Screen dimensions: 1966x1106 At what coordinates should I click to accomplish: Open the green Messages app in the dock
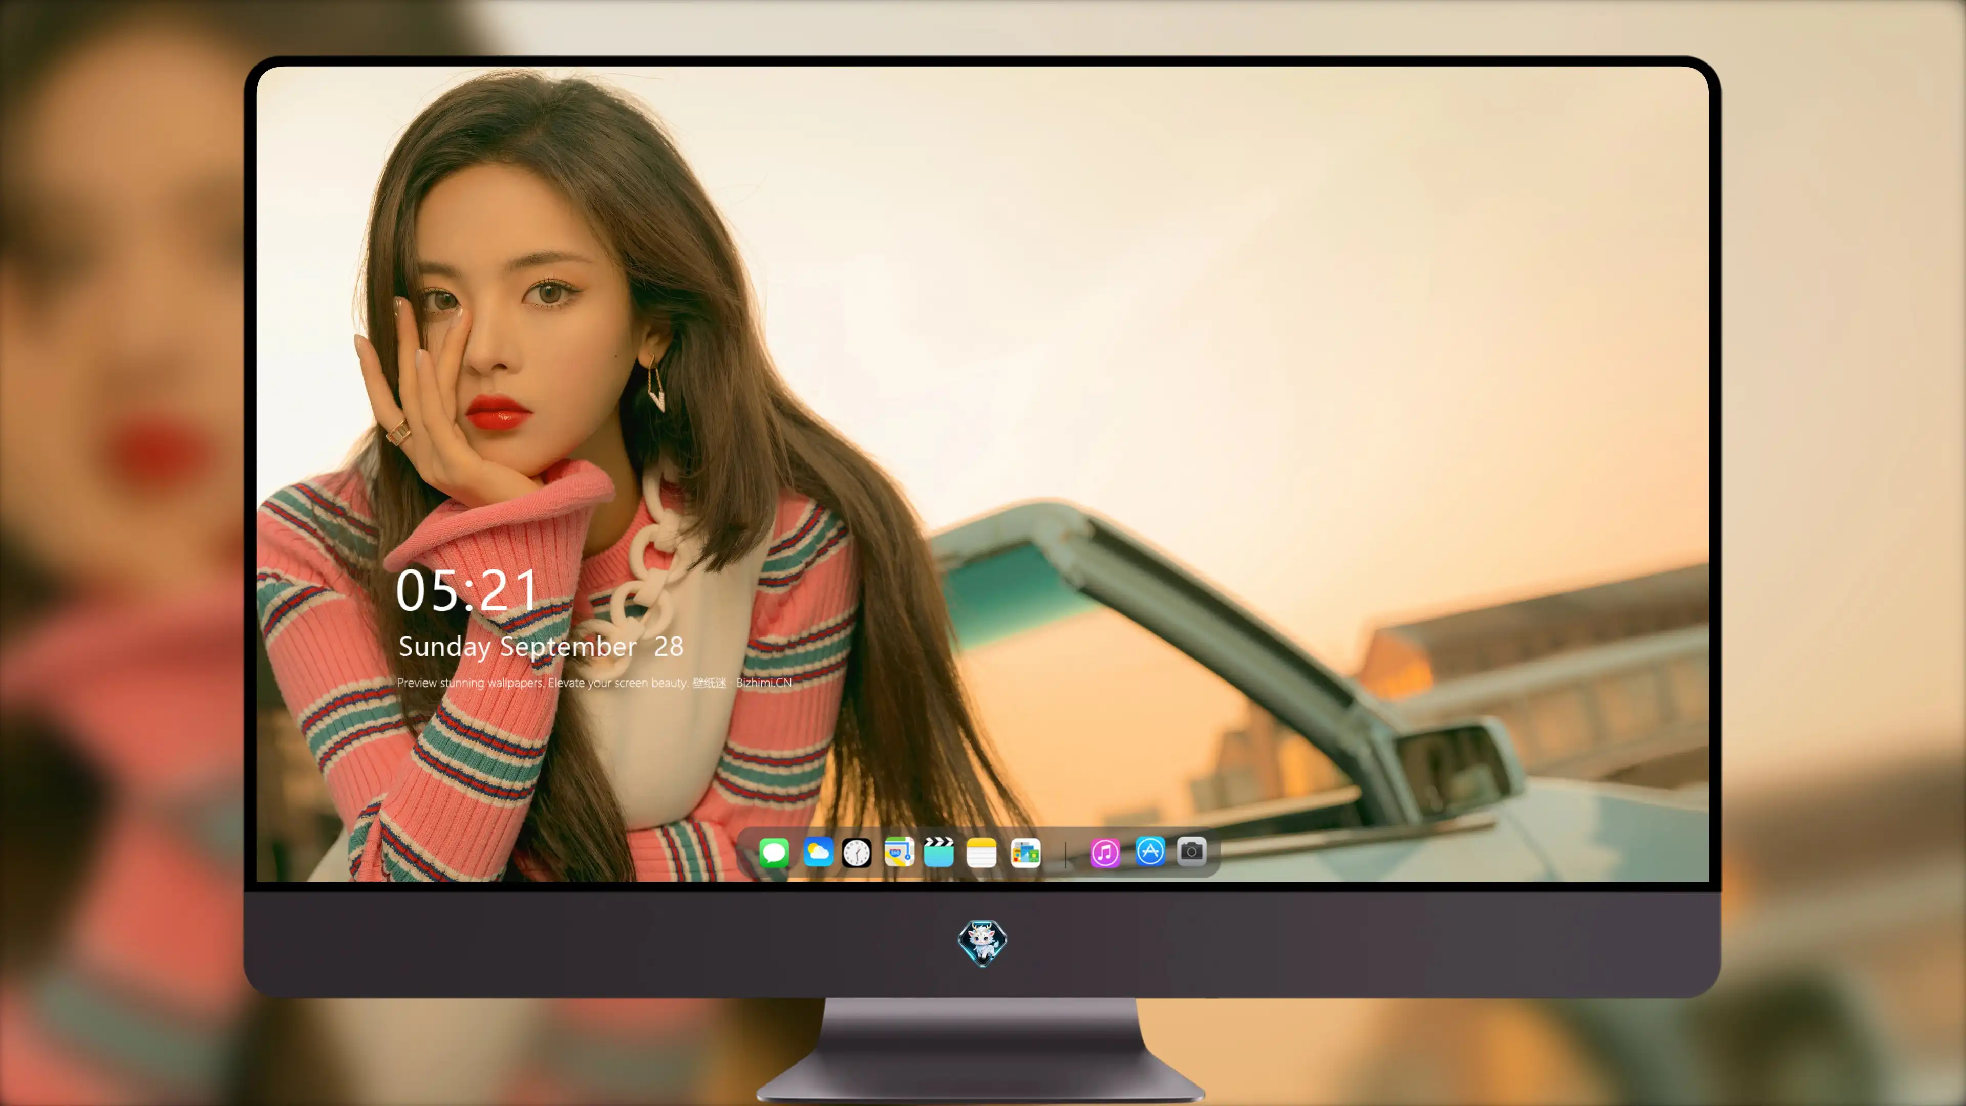(774, 852)
